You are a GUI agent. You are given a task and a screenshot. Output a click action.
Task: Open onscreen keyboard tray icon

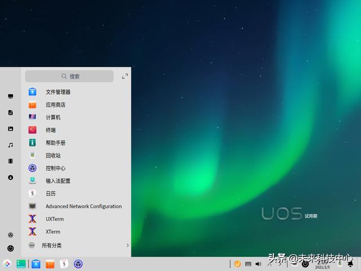point(248,264)
